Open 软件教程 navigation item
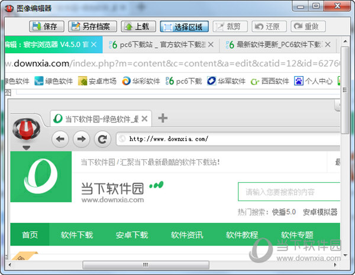355x275 pixels. [x=242, y=235]
